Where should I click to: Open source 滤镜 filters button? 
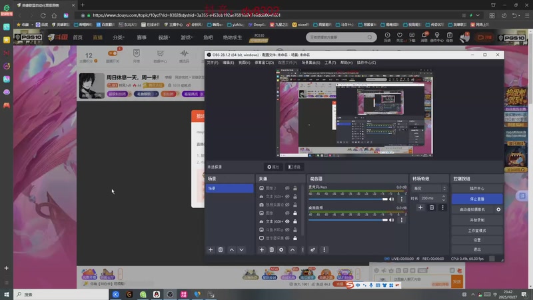click(294, 167)
